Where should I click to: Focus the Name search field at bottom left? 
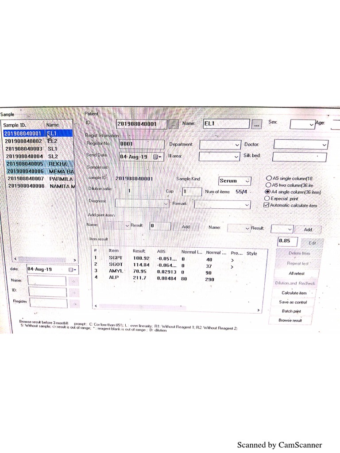pos(47,280)
